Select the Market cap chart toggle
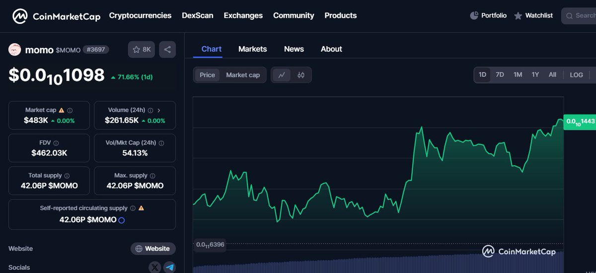This screenshot has width=596, height=273. [x=243, y=75]
